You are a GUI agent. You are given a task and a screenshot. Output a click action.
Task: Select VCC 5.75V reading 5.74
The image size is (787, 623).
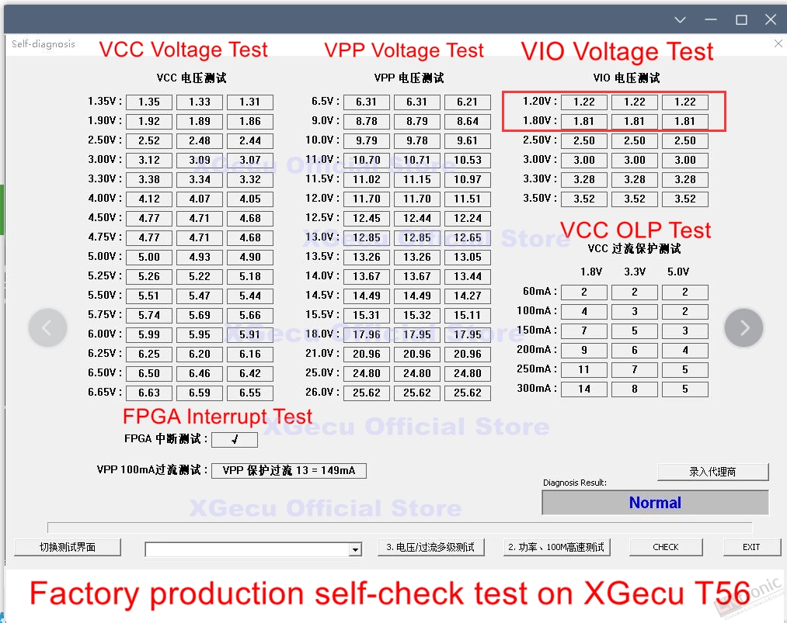149,315
